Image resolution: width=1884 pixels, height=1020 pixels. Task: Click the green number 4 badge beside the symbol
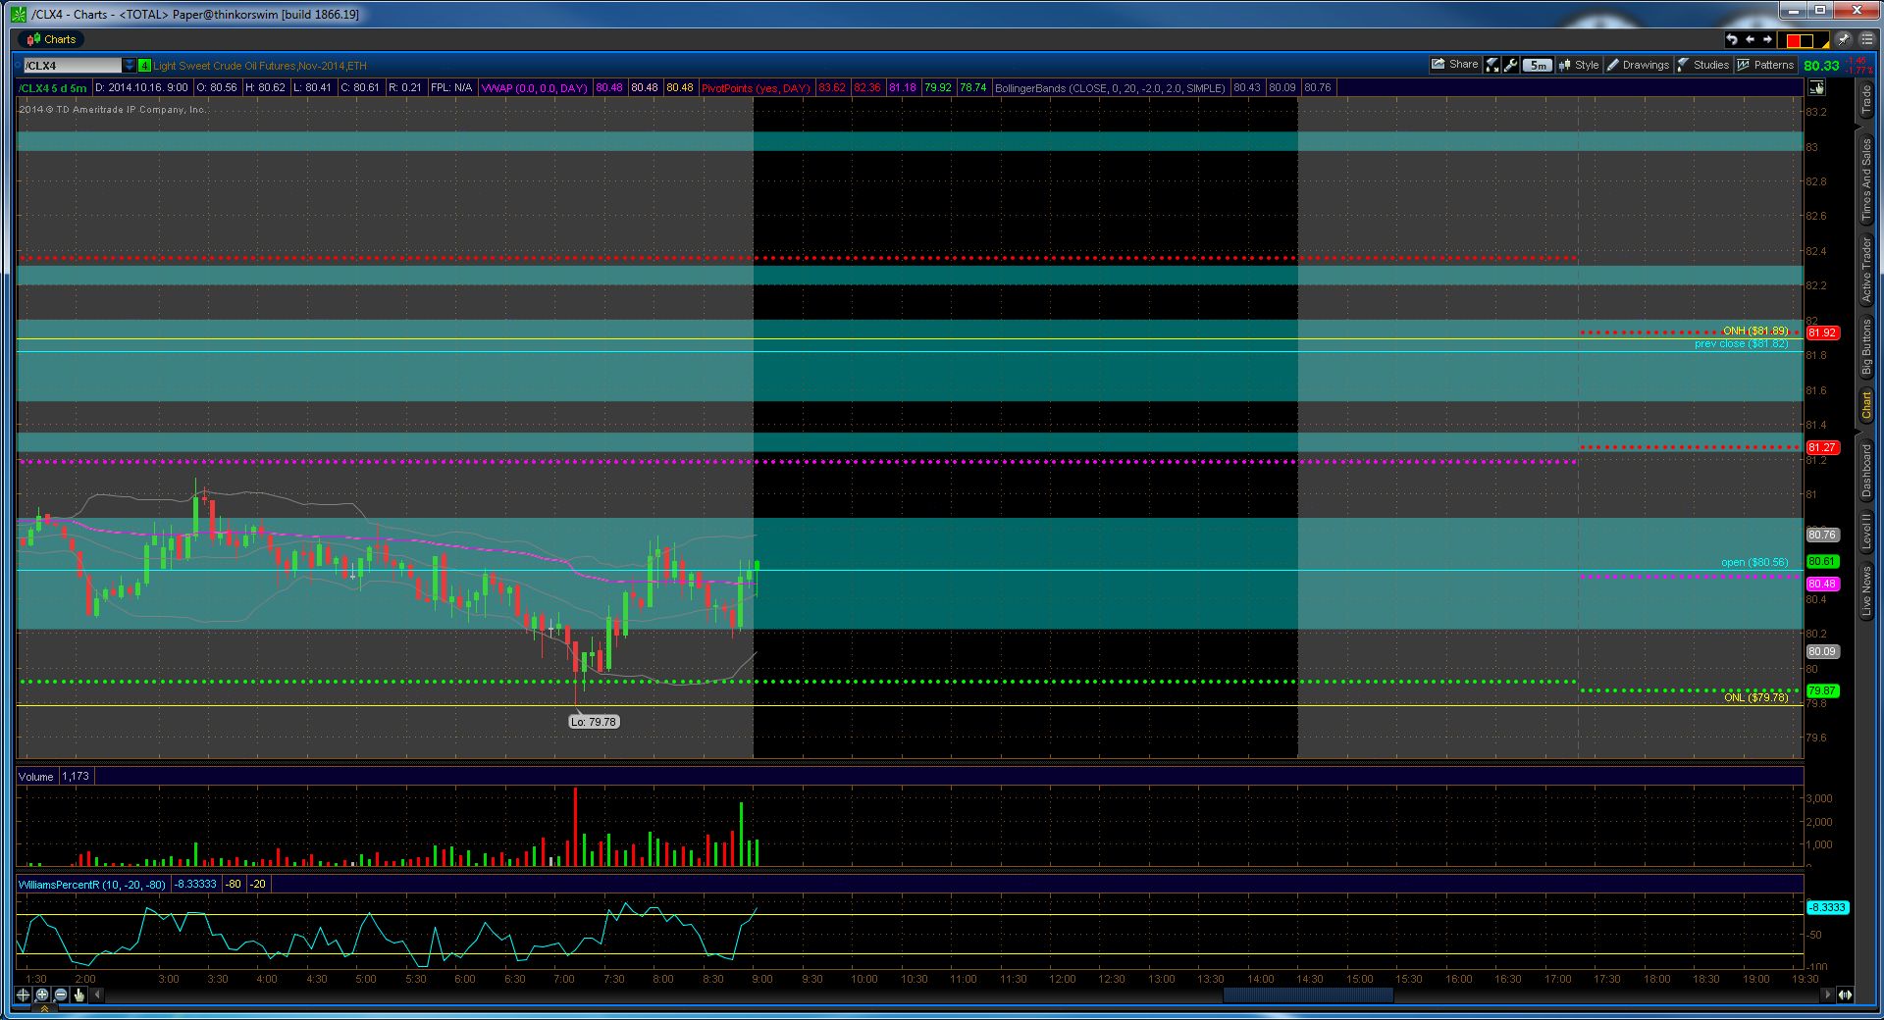(x=144, y=66)
